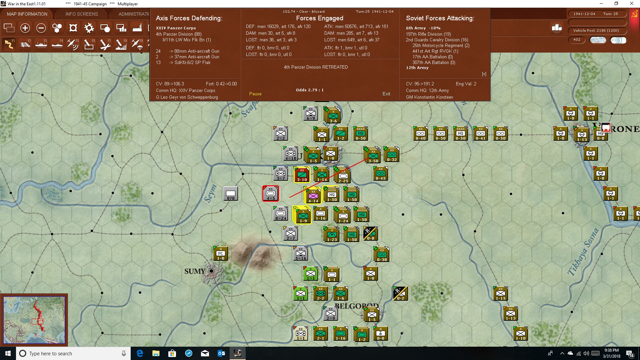The width and height of the screenshot is (640, 360).
Task: Click 88mm Anti-aircraft Gun row
Action: (x=188, y=51)
